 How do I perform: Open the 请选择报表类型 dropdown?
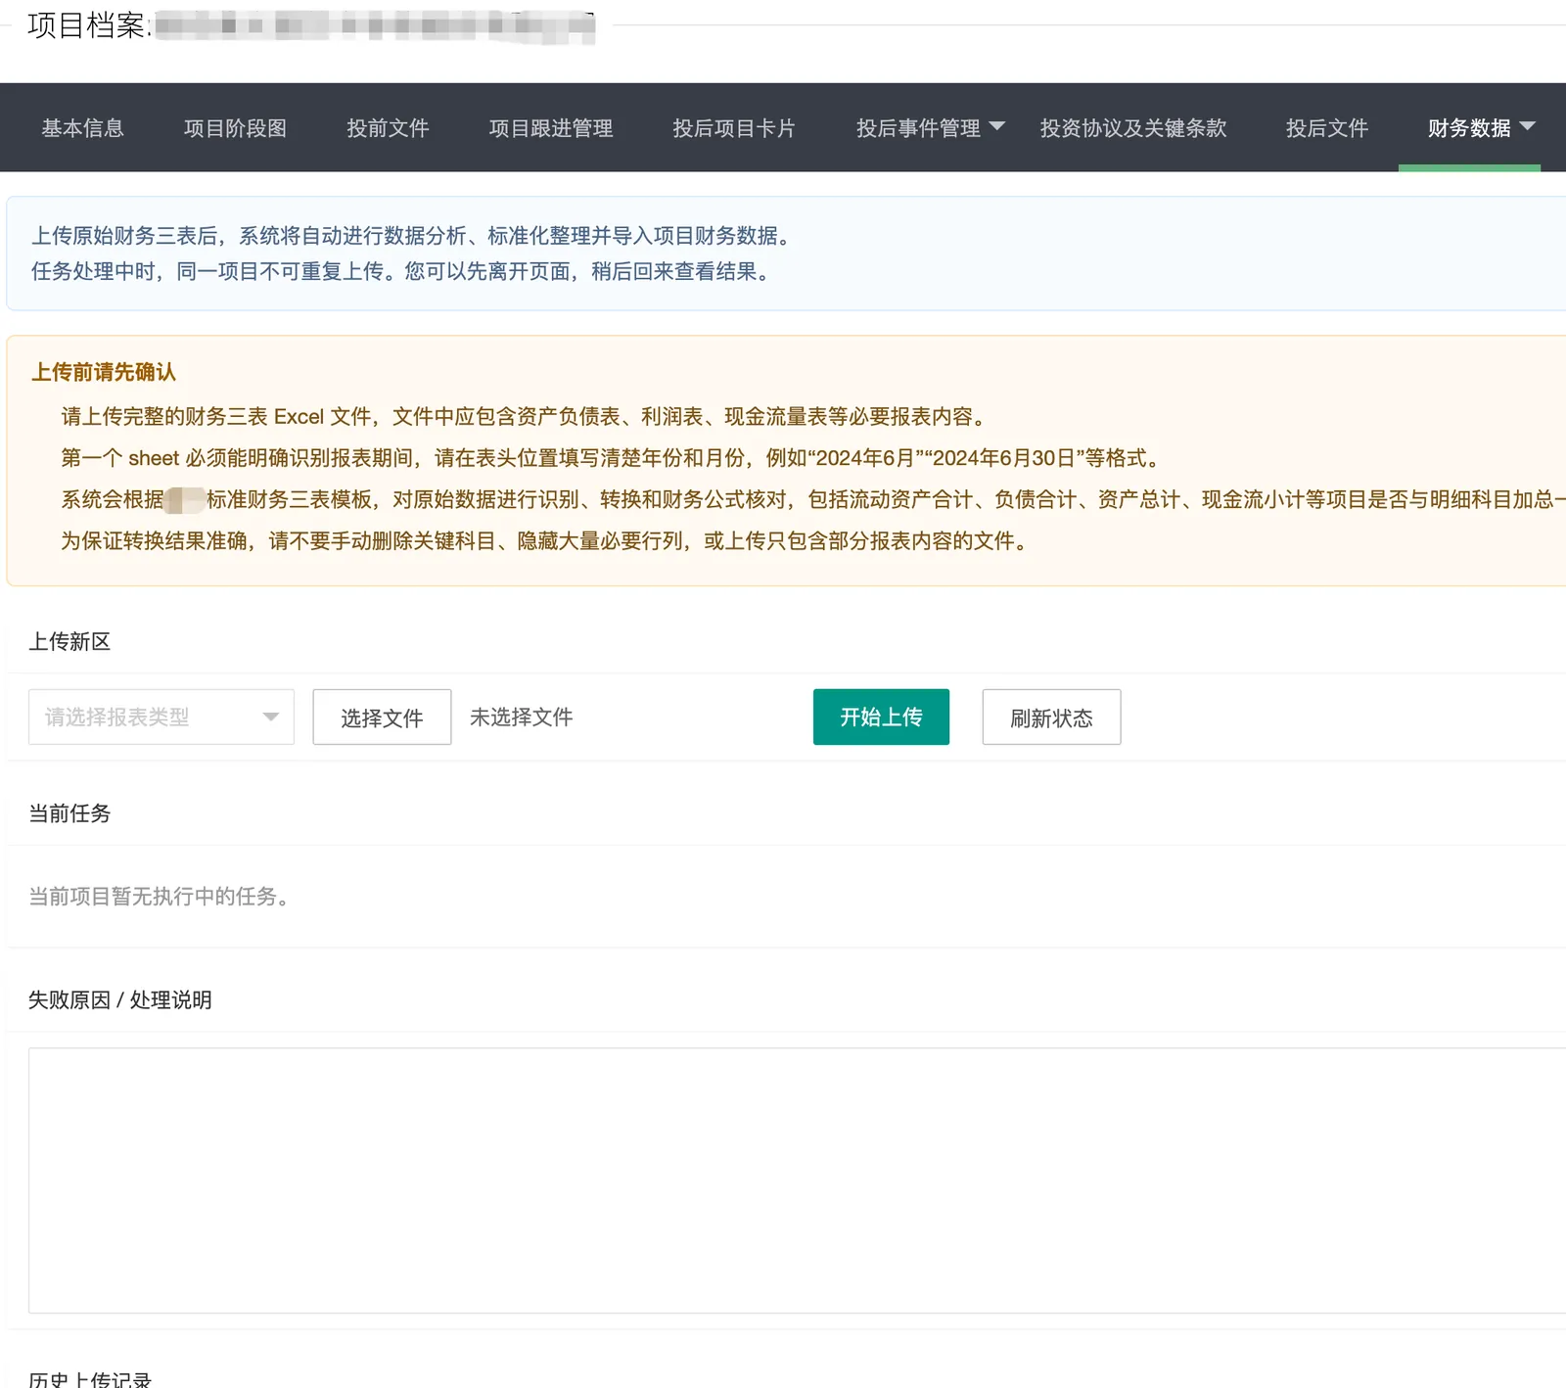pos(161,717)
